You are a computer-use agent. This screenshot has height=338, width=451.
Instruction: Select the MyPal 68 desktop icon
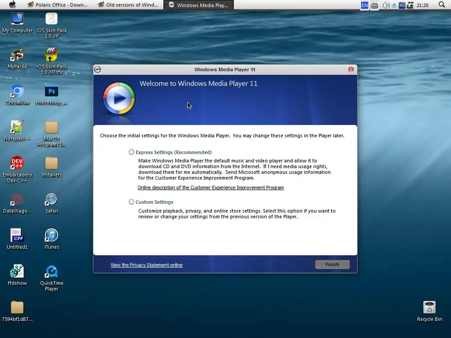pos(17,59)
